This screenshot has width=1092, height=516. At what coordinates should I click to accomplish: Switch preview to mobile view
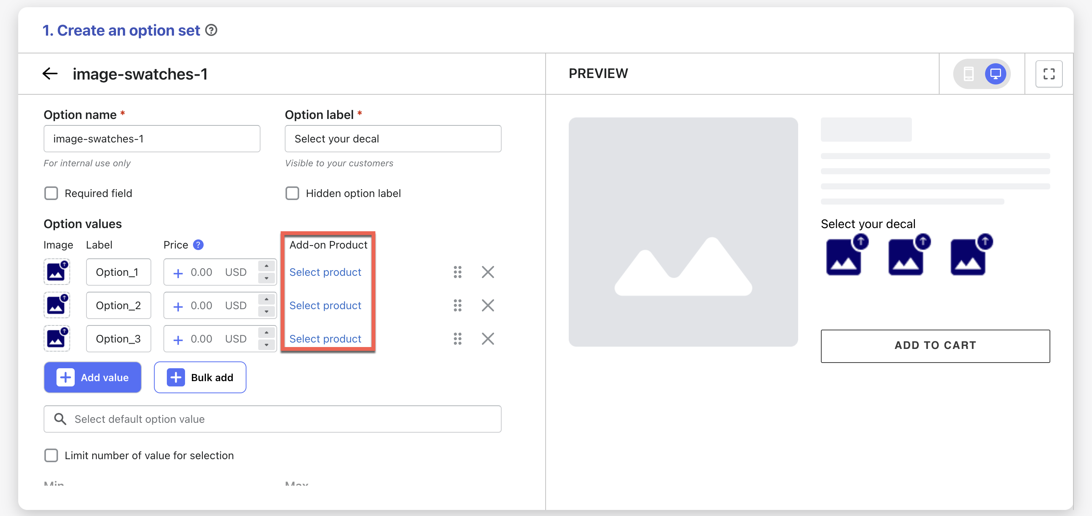tap(968, 74)
